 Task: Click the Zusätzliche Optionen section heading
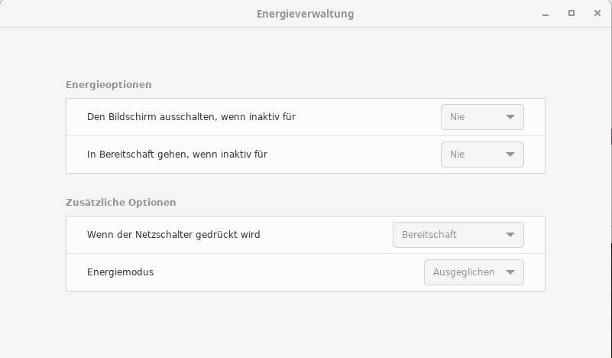pos(121,203)
